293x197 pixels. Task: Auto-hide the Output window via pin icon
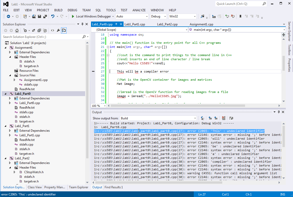[x=279, y=112]
